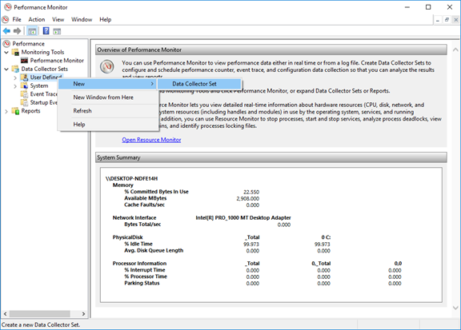The width and height of the screenshot is (461, 330).
Task: Collapse the Data Collector Sets node
Action: tap(6, 69)
